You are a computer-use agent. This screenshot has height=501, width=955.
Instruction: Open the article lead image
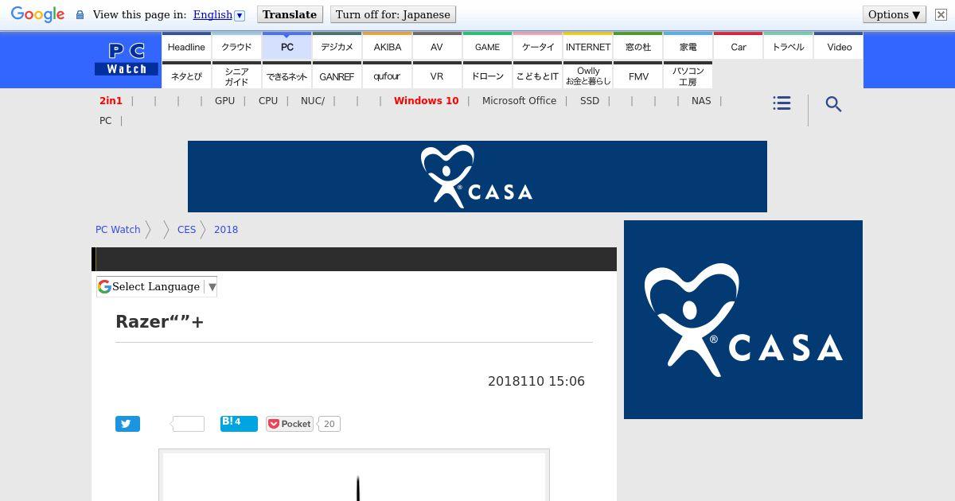[354, 476]
